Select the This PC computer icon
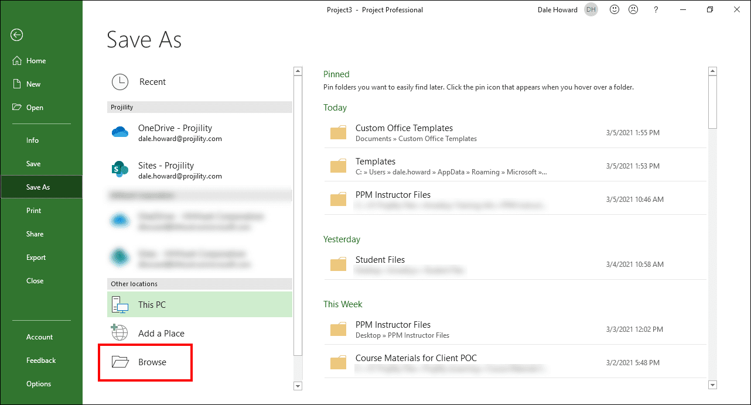Screen dimensions: 751x405 pyautogui.click(x=120, y=304)
